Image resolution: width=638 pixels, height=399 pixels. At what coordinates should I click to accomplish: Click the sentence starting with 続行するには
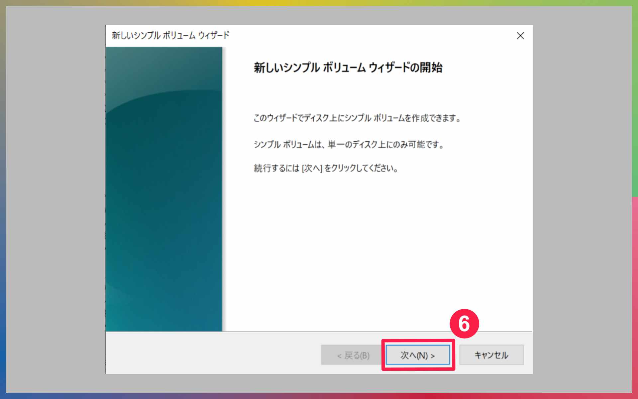pyautogui.click(x=326, y=168)
